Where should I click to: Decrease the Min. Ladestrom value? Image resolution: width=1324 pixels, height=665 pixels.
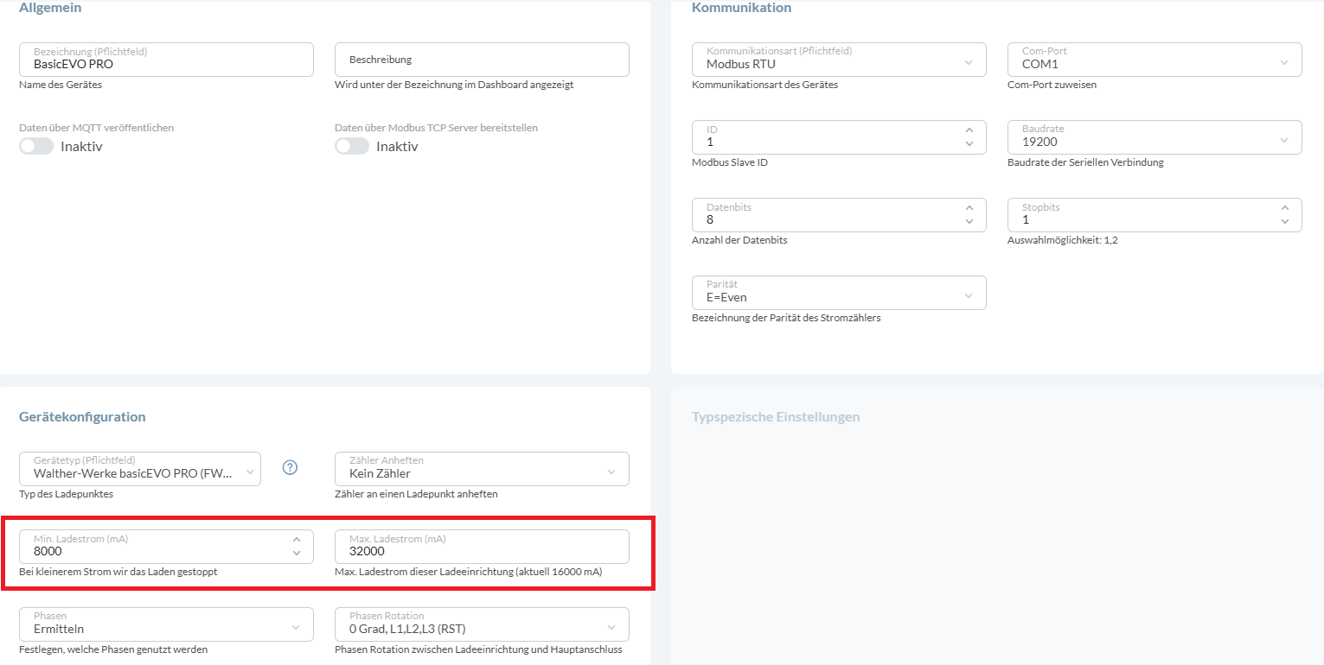[x=297, y=554]
